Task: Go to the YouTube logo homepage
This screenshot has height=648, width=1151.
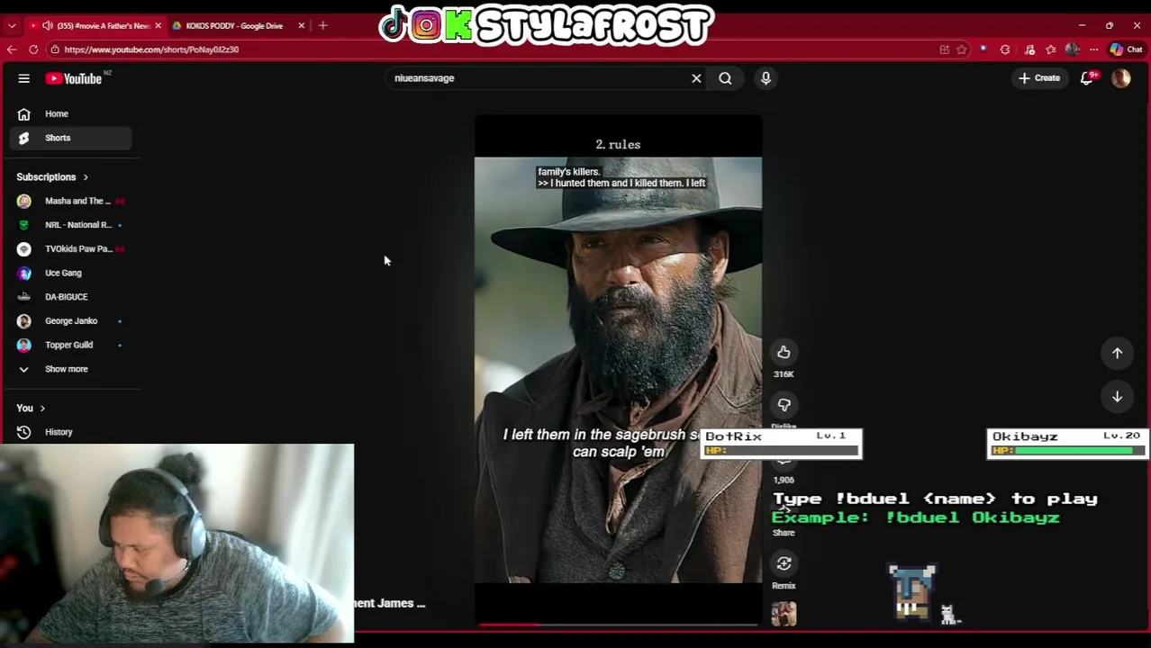Action: pos(76,78)
